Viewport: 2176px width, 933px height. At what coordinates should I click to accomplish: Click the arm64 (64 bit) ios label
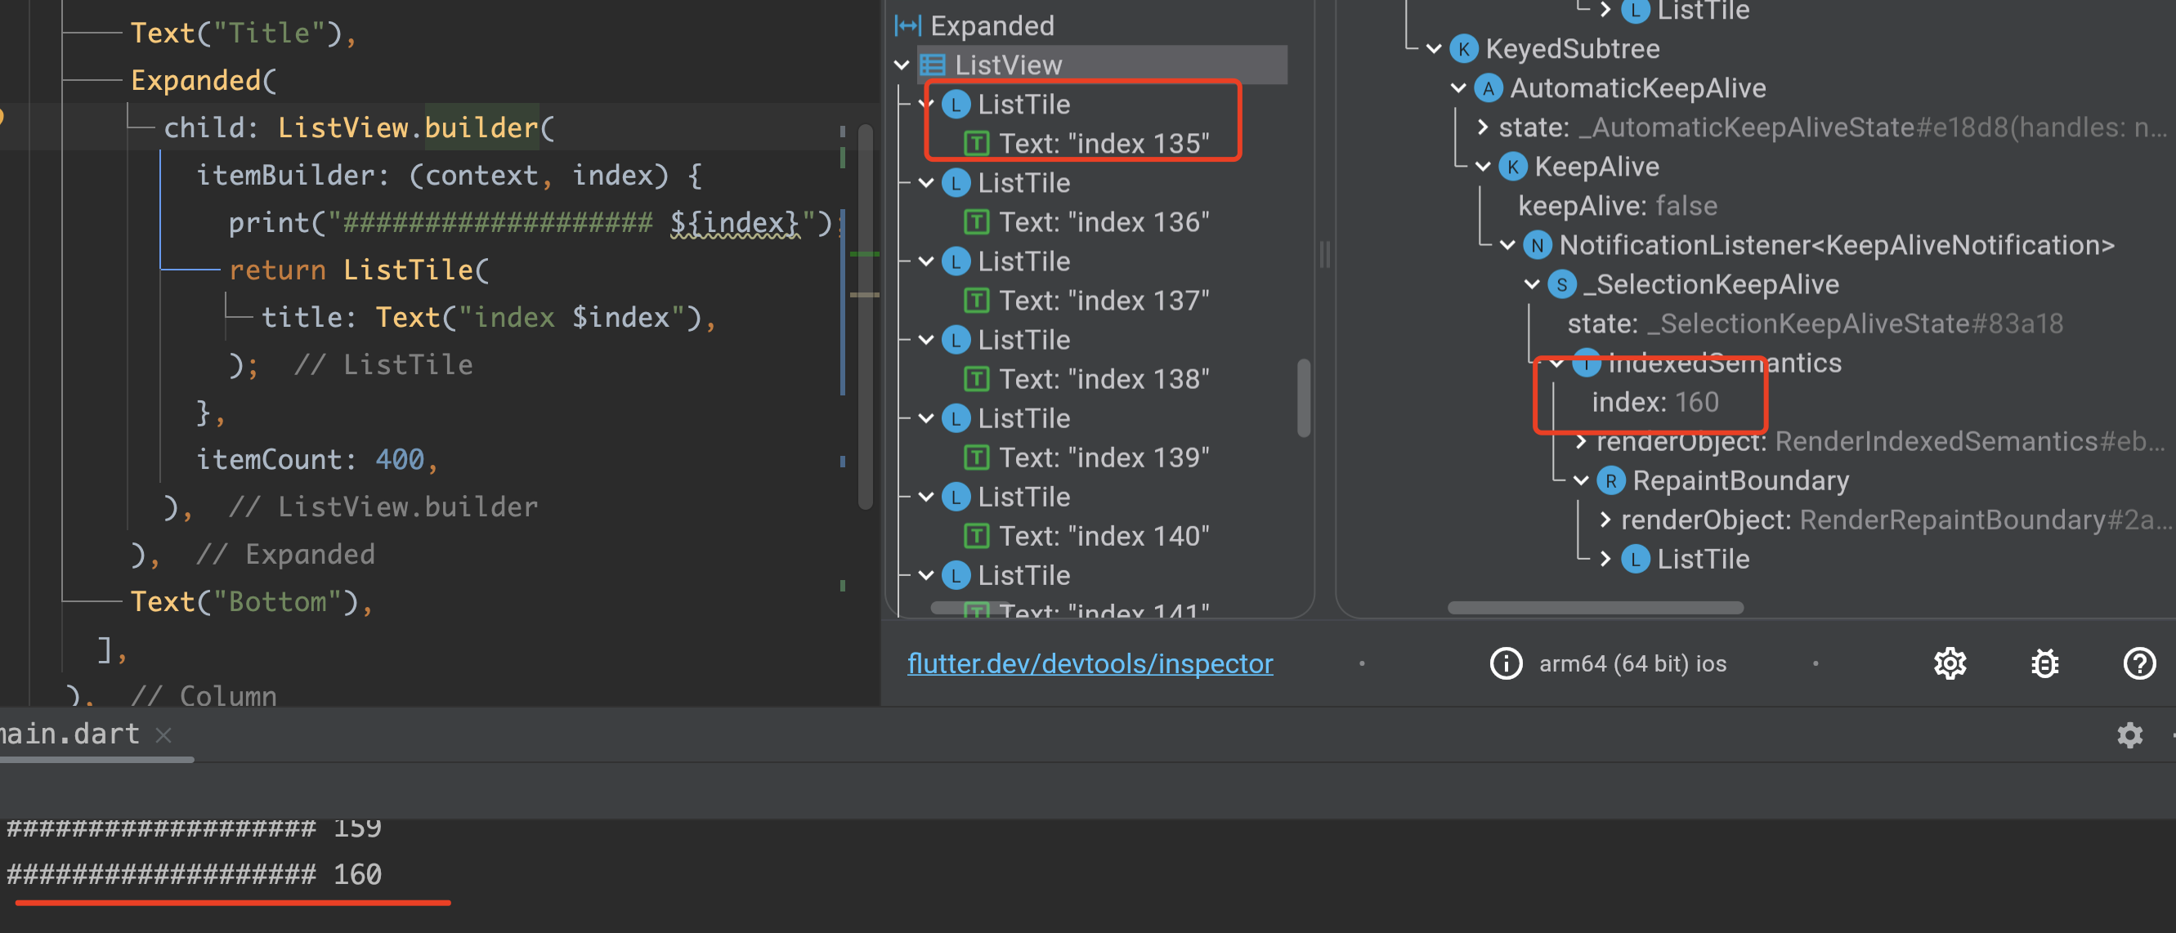[1632, 663]
